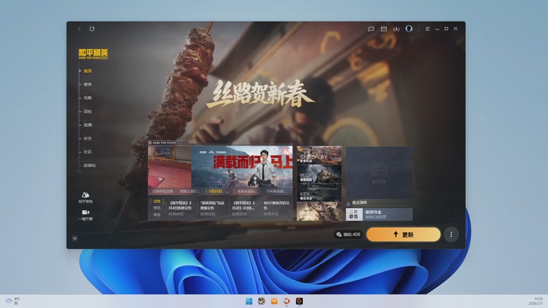Select 攻略 in the sidebar
548x308 pixels.
88,98
